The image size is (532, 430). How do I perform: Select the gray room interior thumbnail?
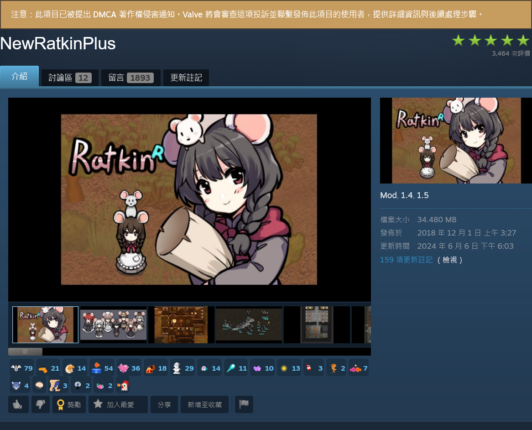click(x=317, y=325)
